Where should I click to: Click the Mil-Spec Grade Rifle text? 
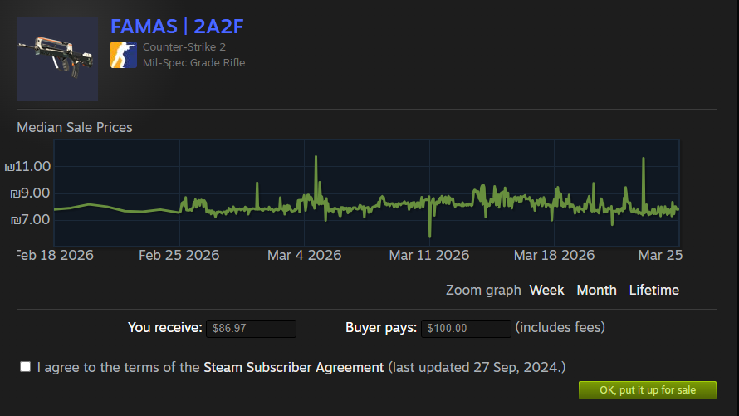pos(193,62)
